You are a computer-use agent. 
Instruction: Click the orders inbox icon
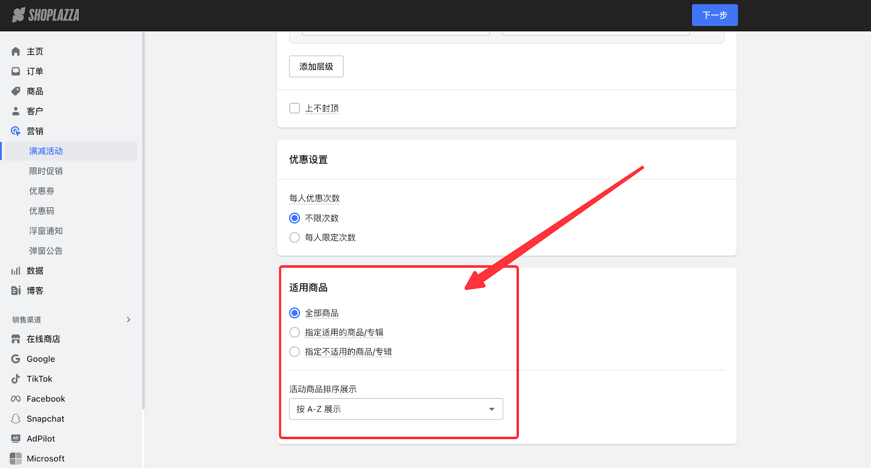16,71
